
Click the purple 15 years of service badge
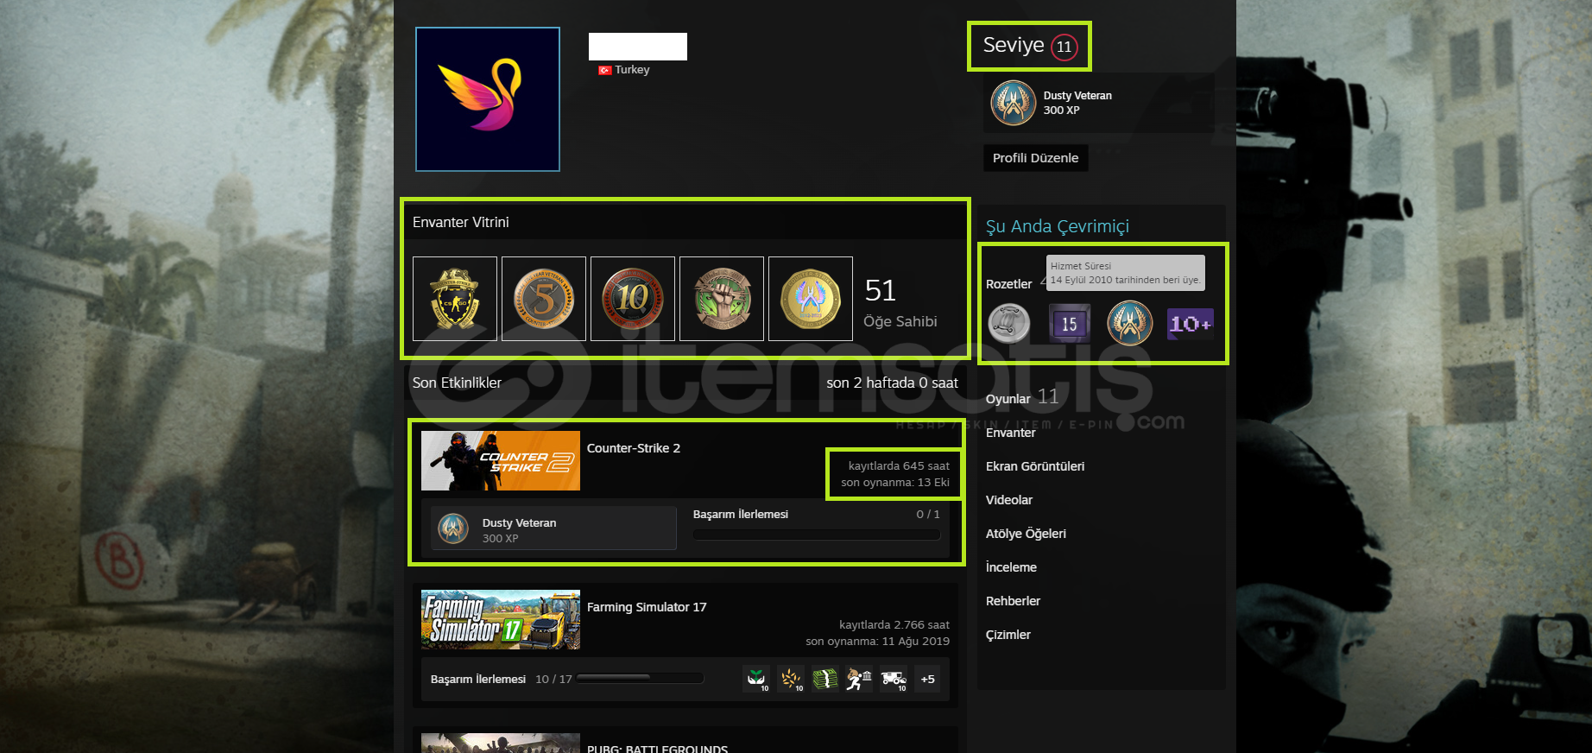[x=1070, y=324]
